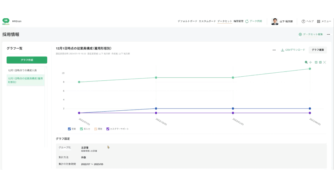Open the menu grid icon
Viewport: 334px width, 188px height.
[319, 21]
